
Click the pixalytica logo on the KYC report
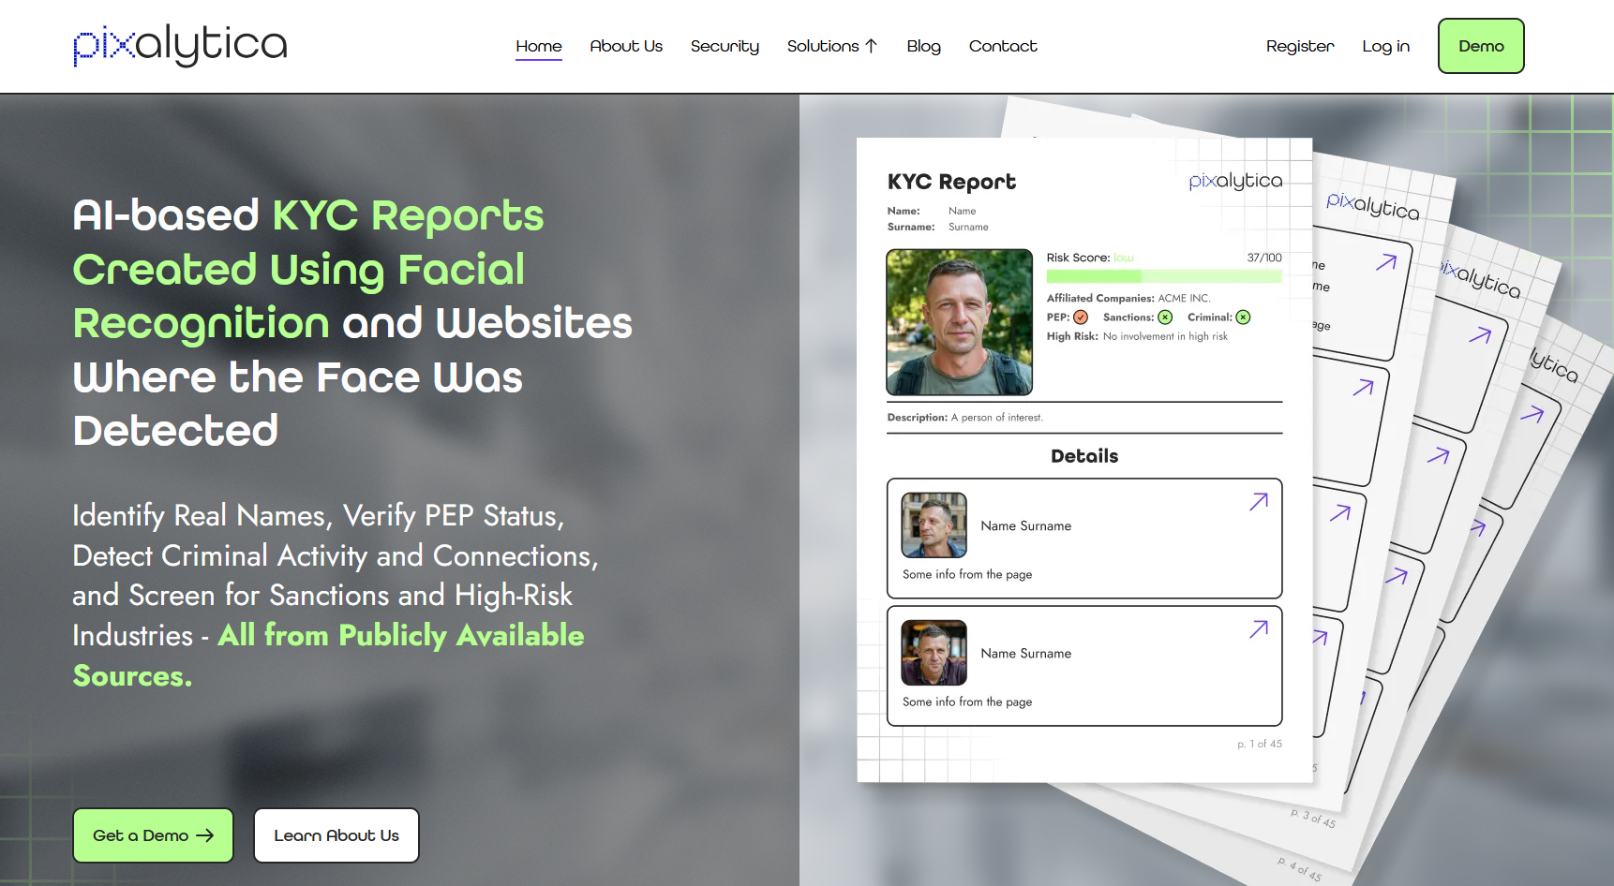(1235, 181)
